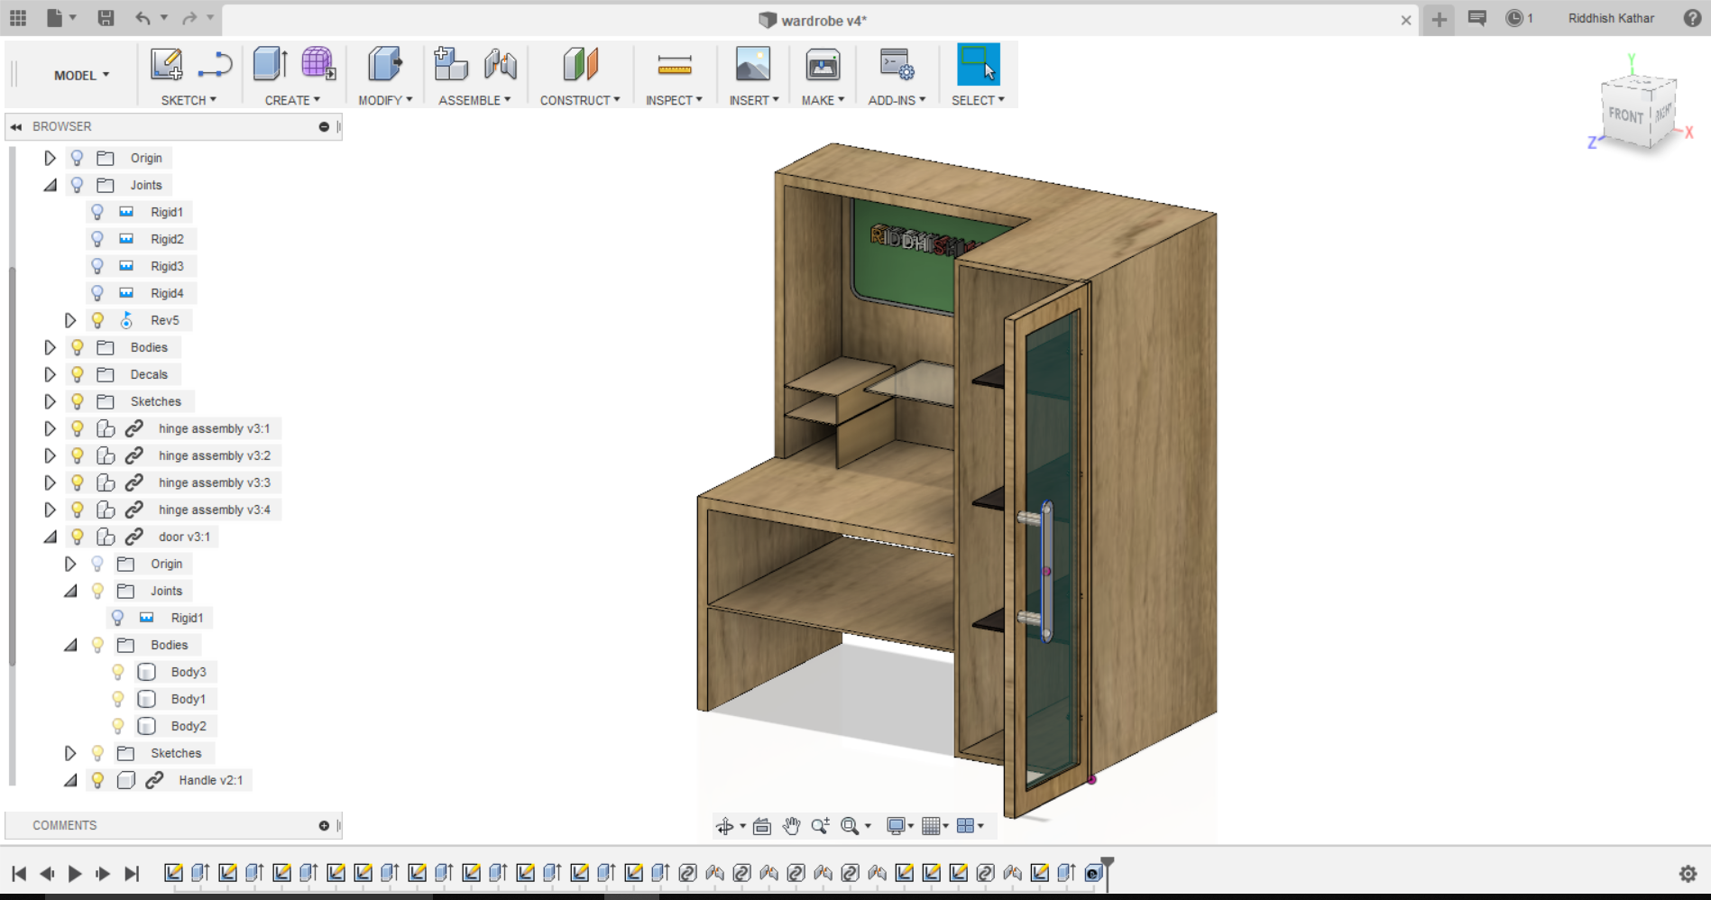The width and height of the screenshot is (1711, 900).
Task: Select the Handle v2:1 component row
Action: pyautogui.click(x=210, y=780)
